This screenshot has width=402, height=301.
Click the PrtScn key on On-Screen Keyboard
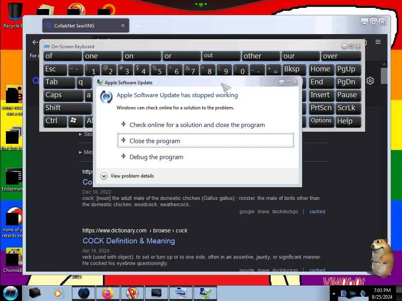click(x=322, y=108)
